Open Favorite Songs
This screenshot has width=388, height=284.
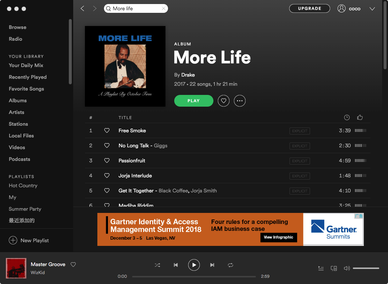(x=26, y=89)
